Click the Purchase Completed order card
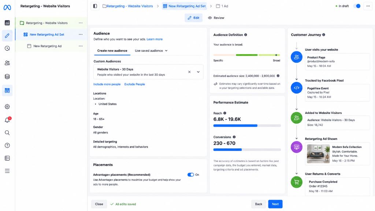 coord(337,186)
